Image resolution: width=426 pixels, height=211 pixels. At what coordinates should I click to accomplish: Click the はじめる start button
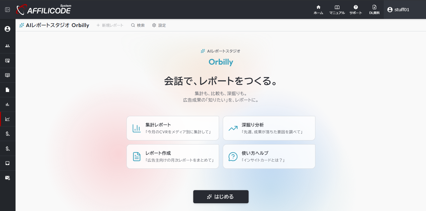(x=221, y=197)
